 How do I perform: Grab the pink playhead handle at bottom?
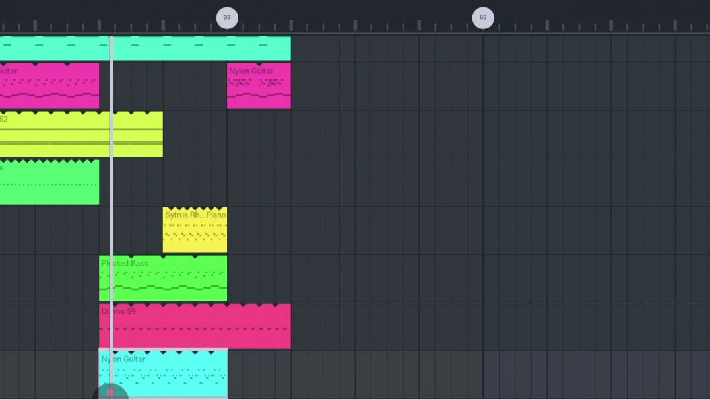pyautogui.click(x=110, y=392)
